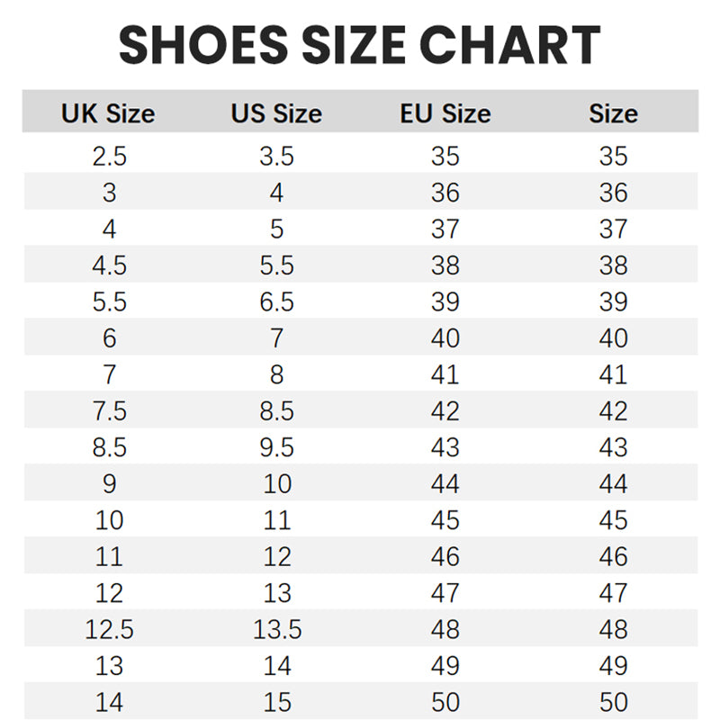Select US size 6.5 cell
Viewport: 720px width, 720px height.
[x=276, y=302]
